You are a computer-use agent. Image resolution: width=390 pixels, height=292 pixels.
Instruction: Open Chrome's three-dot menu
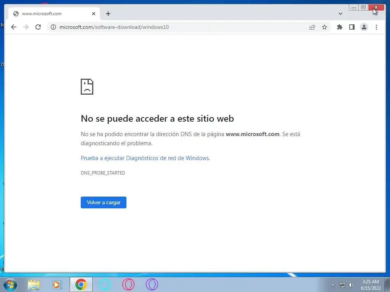pos(376,27)
